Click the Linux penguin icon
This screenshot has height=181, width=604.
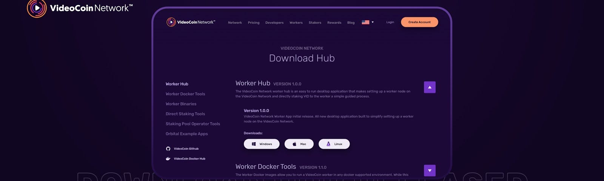(x=328, y=144)
